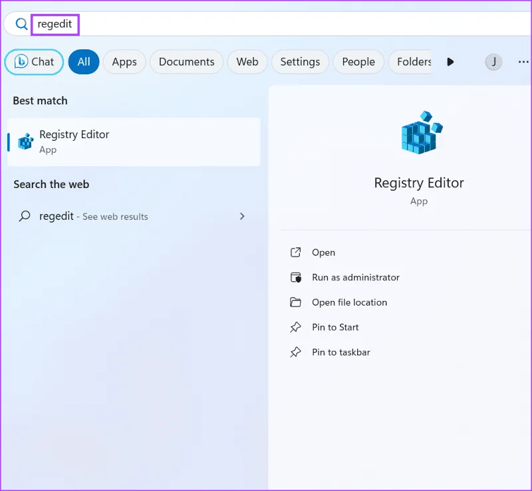The image size is (532, 491).
Task: Click the Pin to Start pin icon
Action: (x=295, y=327)
